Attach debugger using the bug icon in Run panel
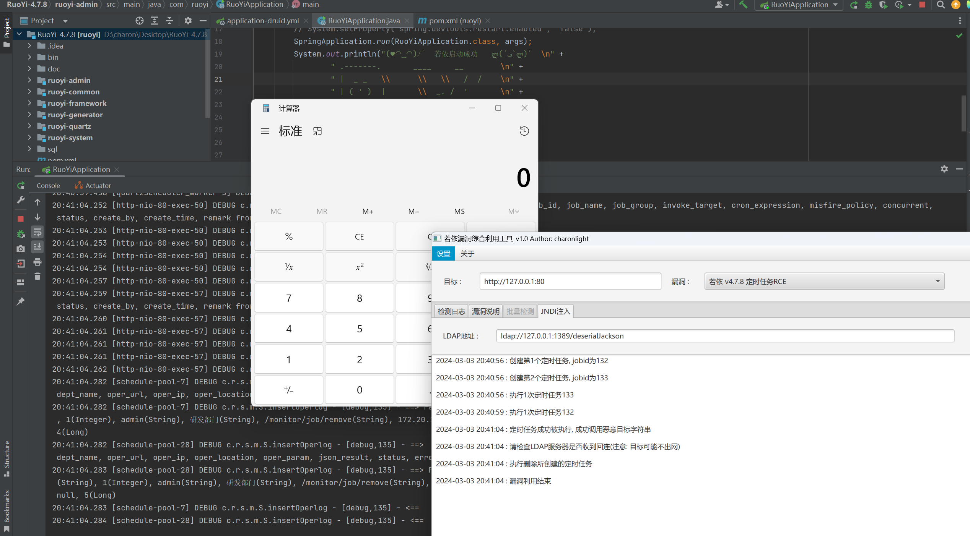Viewport: 970px width, 536px height. point(21,233)
